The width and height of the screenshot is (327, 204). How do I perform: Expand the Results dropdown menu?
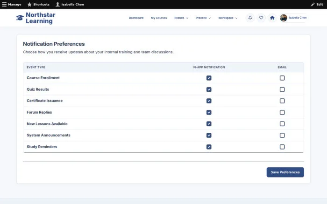click(181, 18)
